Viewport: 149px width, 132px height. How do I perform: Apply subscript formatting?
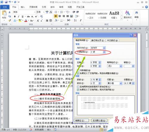(32, 17)
